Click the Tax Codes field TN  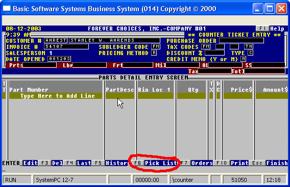click(249, 46)
